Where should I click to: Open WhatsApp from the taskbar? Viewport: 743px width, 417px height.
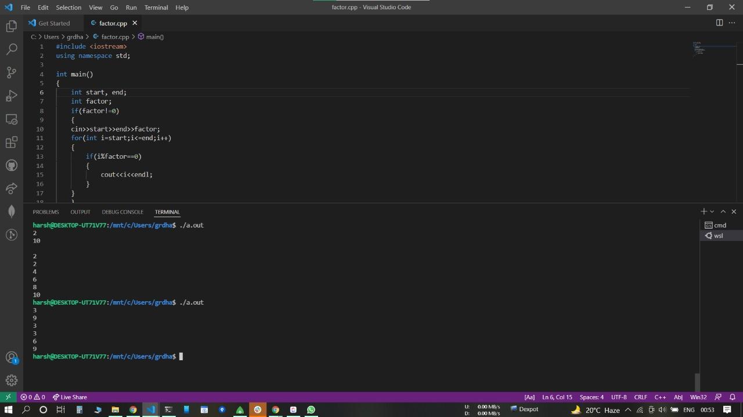(x=311, y=409)
